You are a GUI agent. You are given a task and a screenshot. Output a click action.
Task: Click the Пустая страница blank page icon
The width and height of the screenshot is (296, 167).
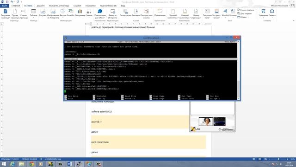[x=15, y=13]
